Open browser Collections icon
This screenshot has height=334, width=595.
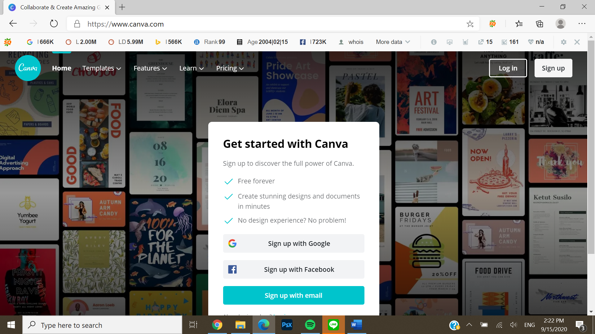540,24
